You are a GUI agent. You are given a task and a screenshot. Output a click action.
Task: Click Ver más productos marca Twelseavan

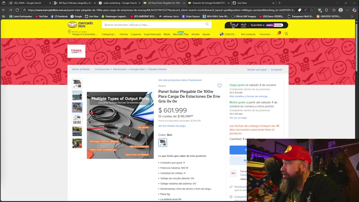pos(180,80)
